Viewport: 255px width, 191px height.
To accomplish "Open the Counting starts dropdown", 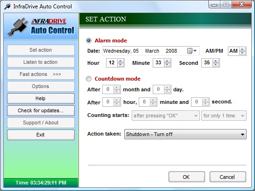I will click(166, 116).
